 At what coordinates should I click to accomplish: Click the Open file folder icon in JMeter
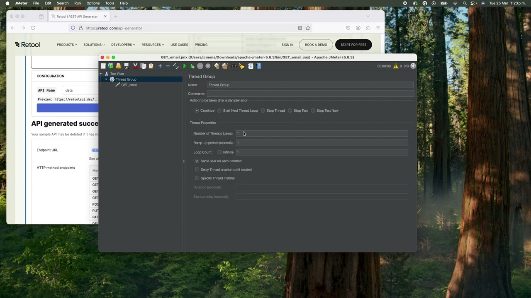(x=119, y=66)
